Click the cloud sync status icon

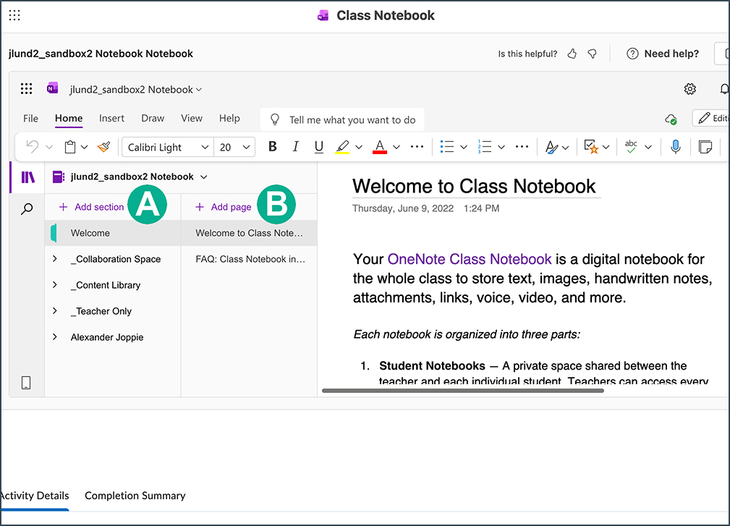coord(671,119)
